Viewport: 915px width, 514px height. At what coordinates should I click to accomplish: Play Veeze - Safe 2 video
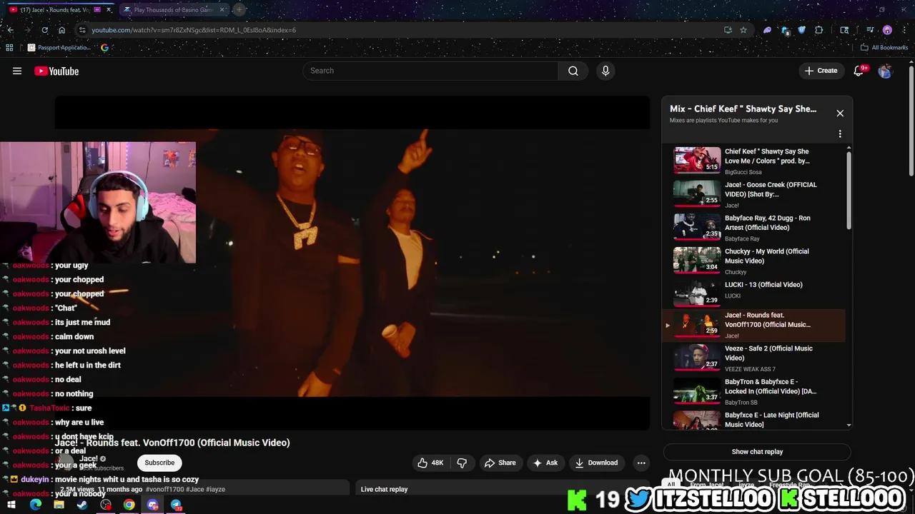(755, 358)
